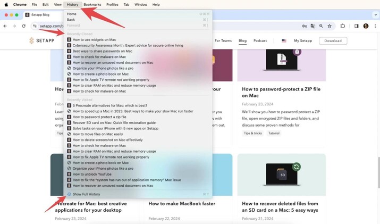Open the For Teams nav link

pyautogui.click(x=223, y=40)
